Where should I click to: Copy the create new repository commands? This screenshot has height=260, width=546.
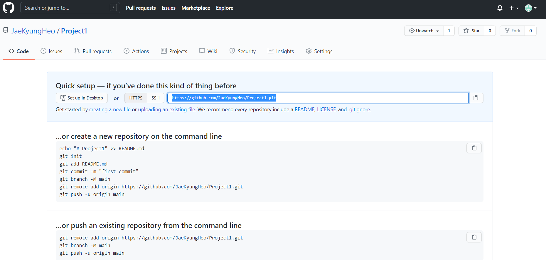coord(474,148)
